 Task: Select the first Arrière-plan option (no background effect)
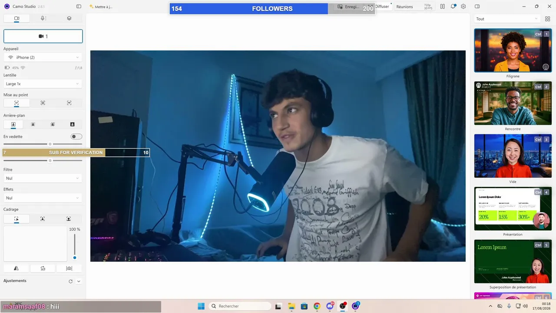tap(13, 124)
